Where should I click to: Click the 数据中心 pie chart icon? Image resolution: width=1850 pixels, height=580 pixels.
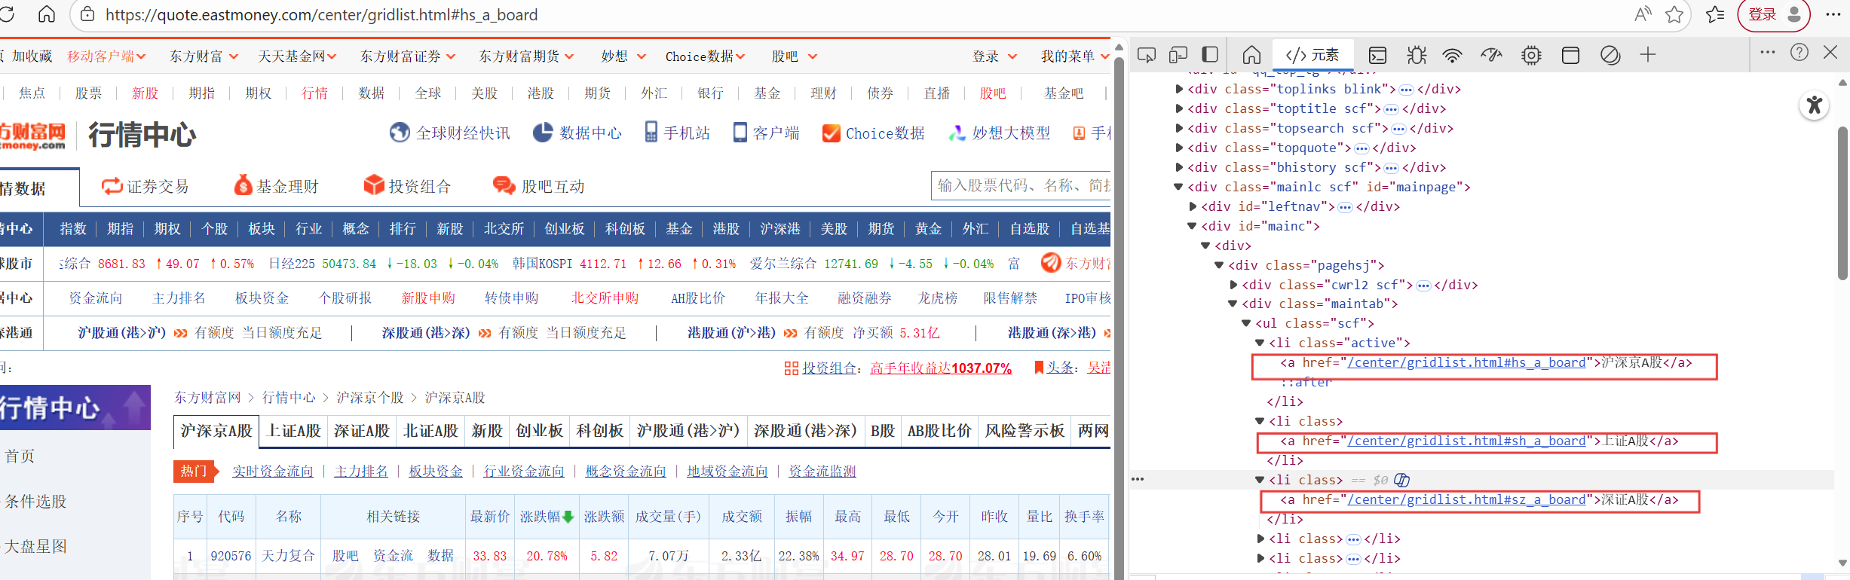543,133
